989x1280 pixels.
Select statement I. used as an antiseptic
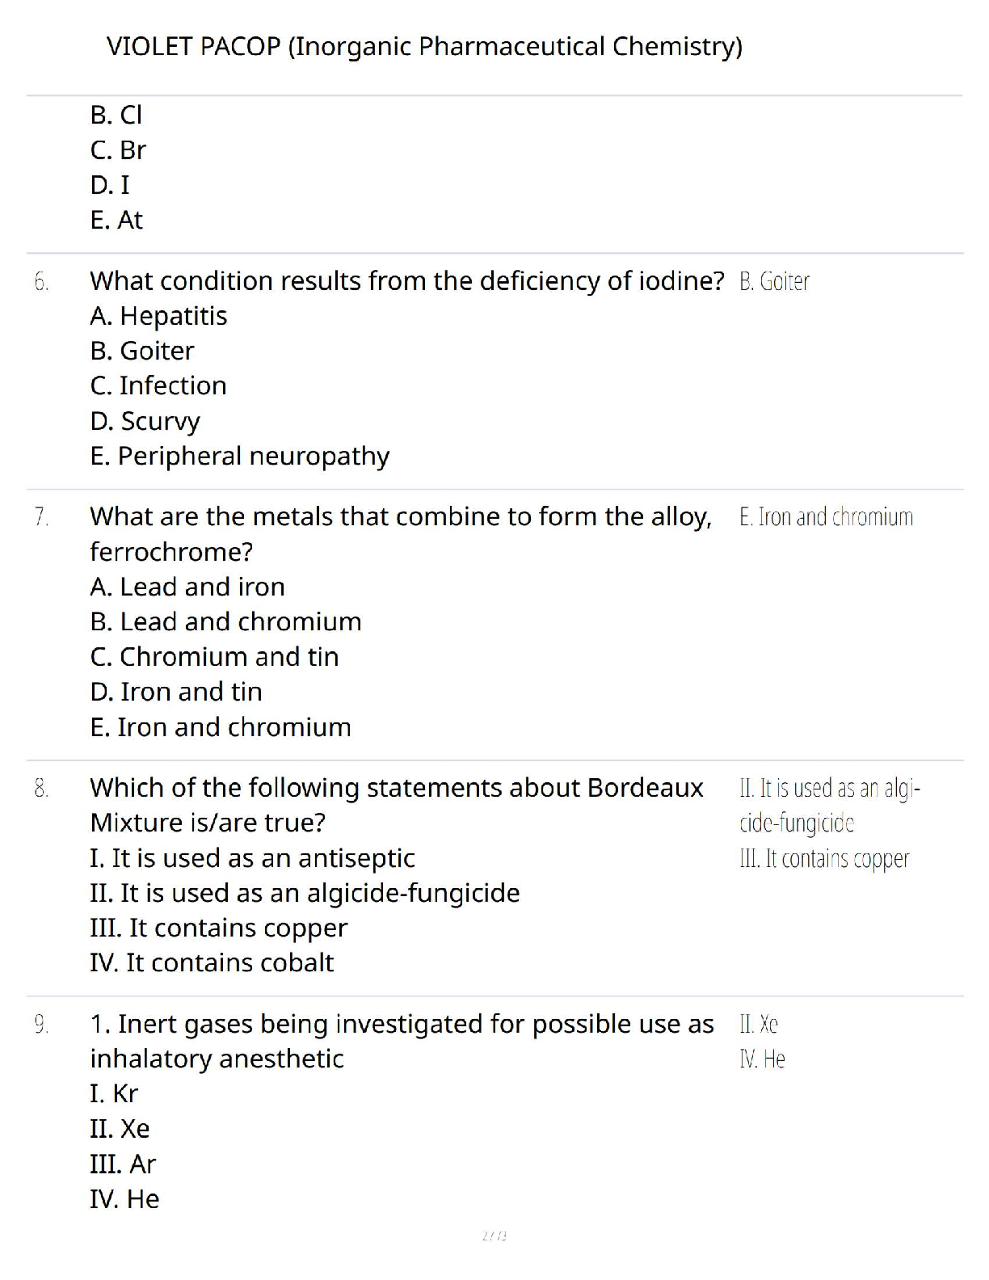click(x=252, y=858)
